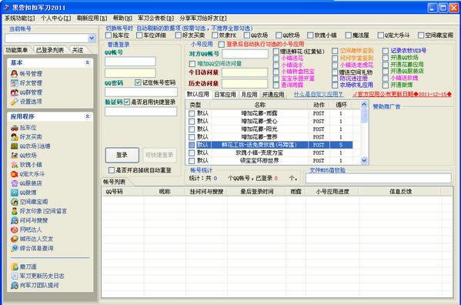Check 赠送鲜花(红黄钻) checkbox
This screenshot has height=305, width=461.
click(276, 52)
